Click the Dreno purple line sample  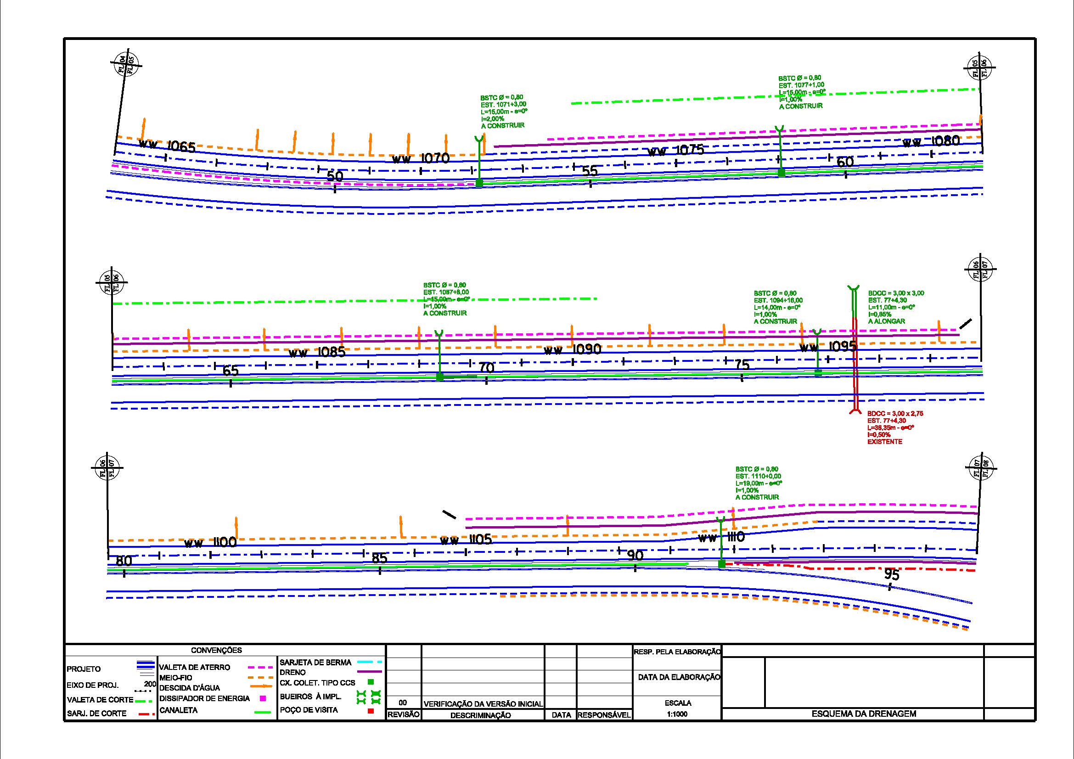pyautogui.click(x=370, y=672)
